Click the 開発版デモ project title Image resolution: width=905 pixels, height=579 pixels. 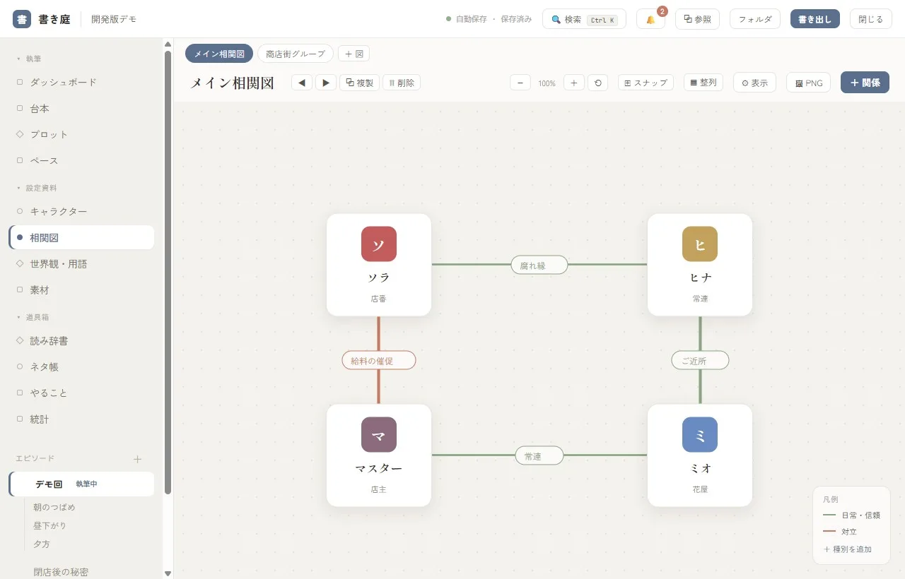point(114,19)
